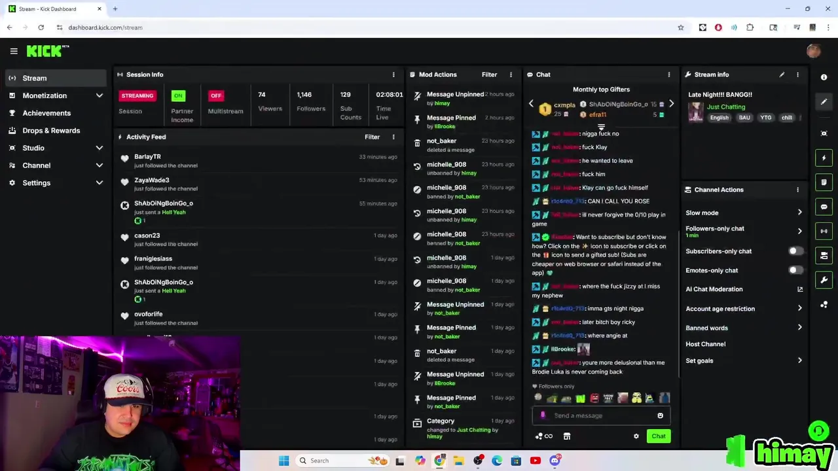The image size is (838, 471).
Task: Bookmark this page with the star icon
Action: click(x=681, y=27)
